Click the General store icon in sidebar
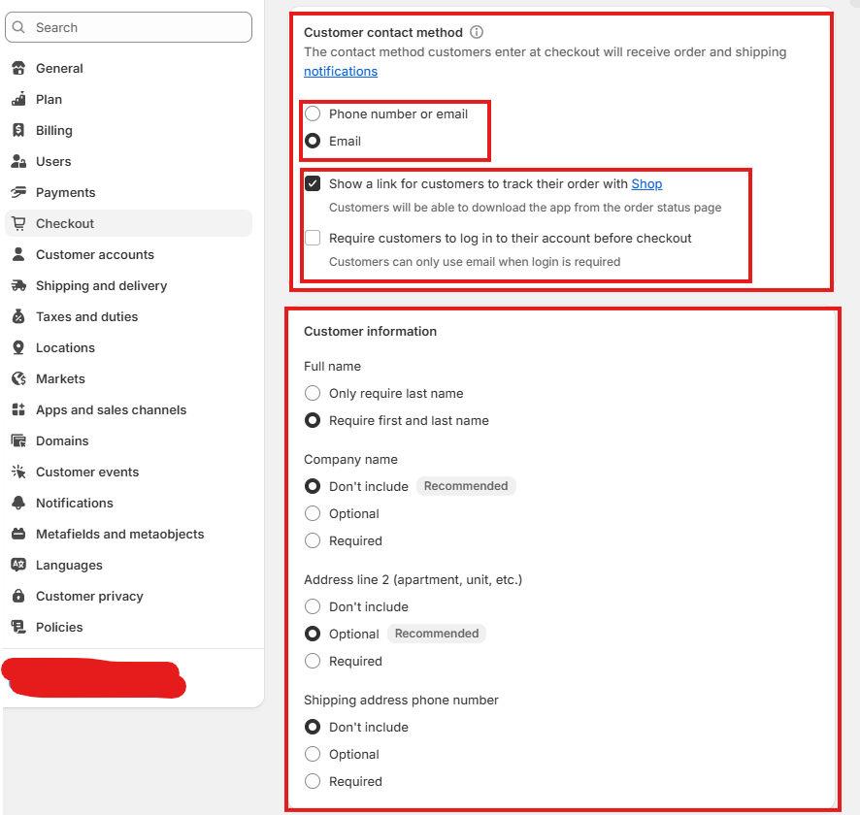The height and width of the screenshot is (815, 860). 18,68
